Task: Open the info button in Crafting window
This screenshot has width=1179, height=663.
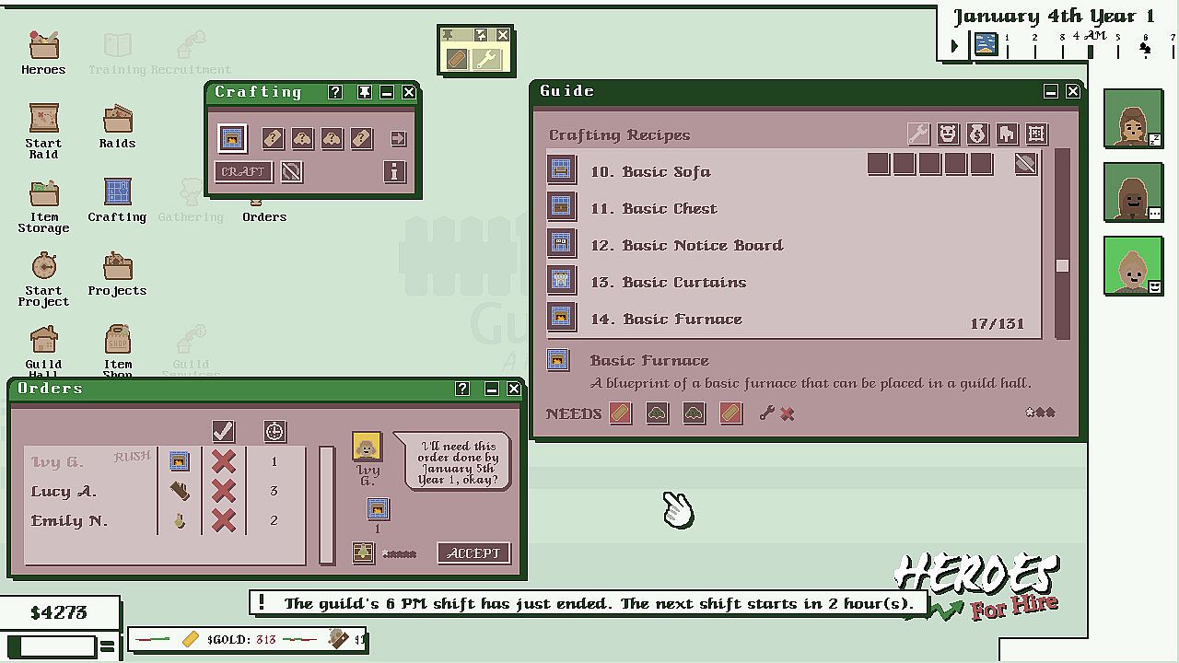Action: (x=394, y=171)
